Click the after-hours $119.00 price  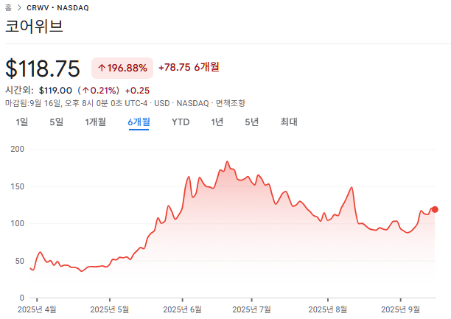[x=55, y=91]
